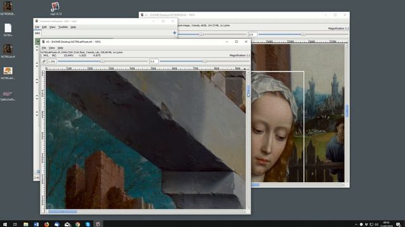Click the A5 window title icon
The width and height of the screenshot is (405, 227).
[x=44, y=42]
